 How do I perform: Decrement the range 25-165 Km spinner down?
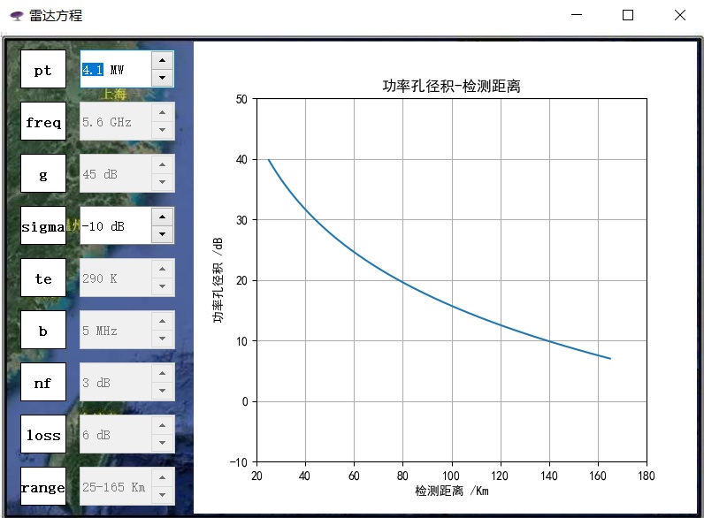click(162, 495)
